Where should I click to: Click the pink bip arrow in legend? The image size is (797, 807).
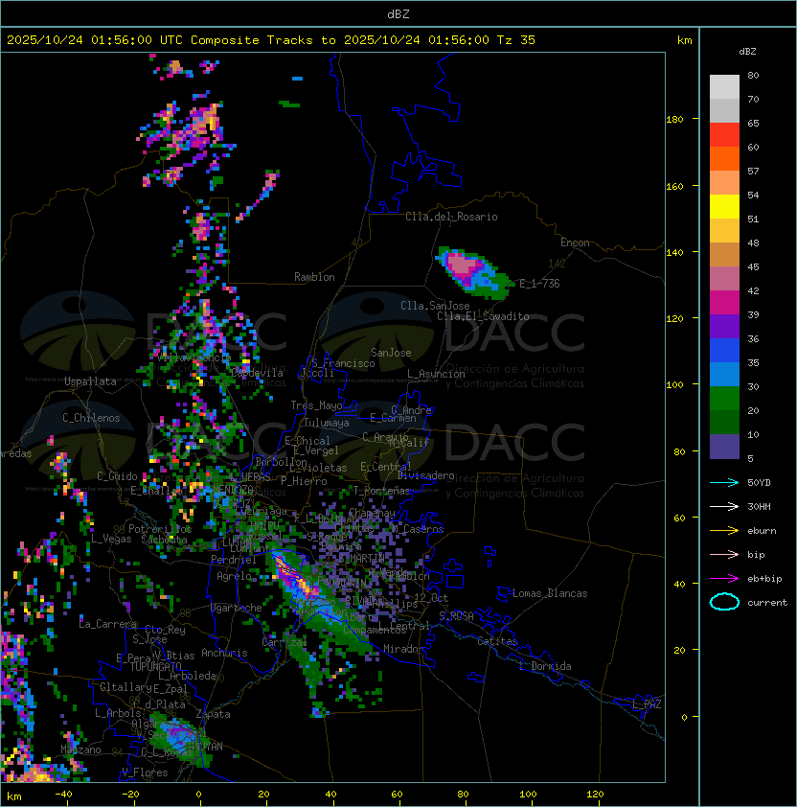click(x=724, y=554)
